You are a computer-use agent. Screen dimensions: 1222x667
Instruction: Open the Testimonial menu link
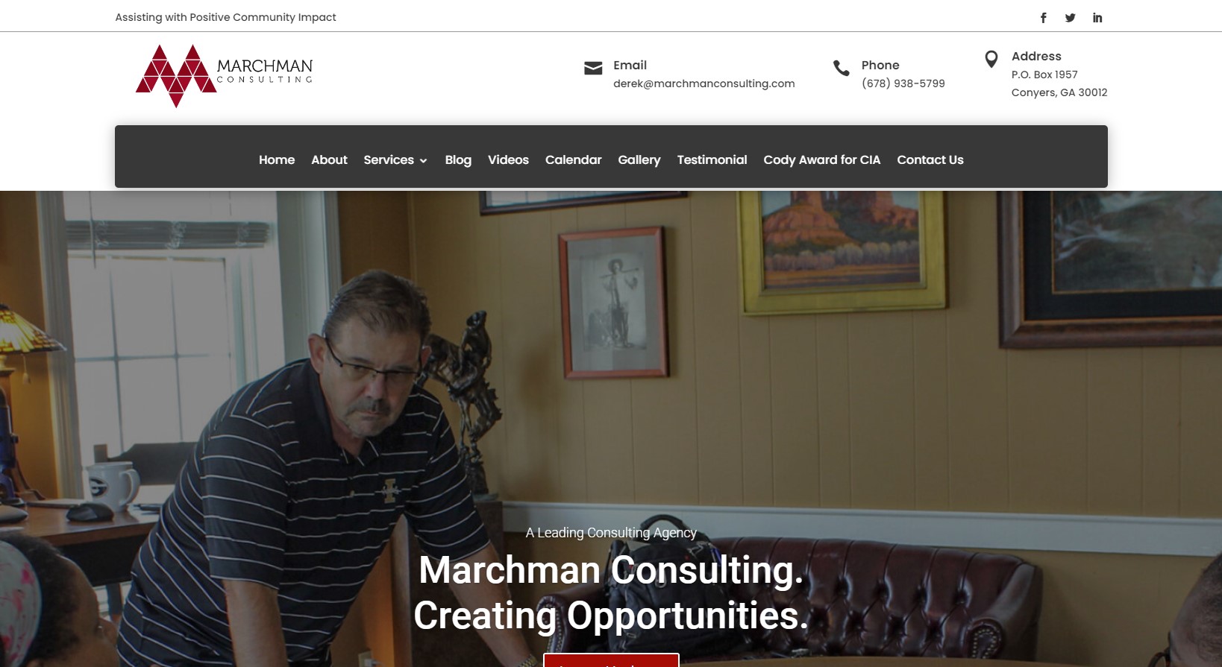[712, 159]
